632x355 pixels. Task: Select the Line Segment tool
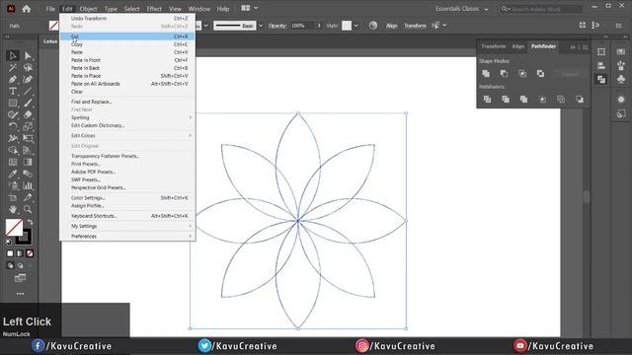click(28, 91)
